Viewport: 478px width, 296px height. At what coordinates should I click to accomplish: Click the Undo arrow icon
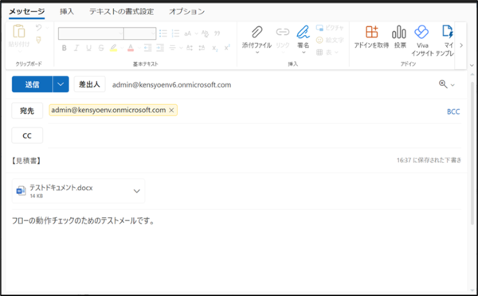coord(39,28)
